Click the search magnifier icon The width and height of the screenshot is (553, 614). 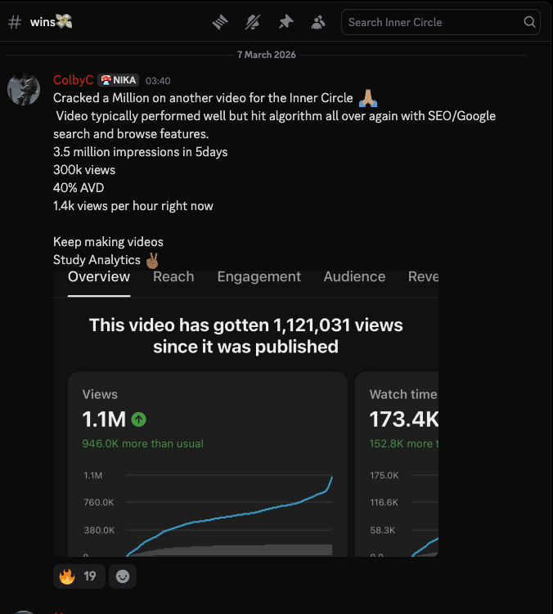tap(529, 22)
